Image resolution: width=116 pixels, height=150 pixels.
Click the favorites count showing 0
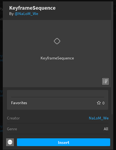(x=103, y=103)
